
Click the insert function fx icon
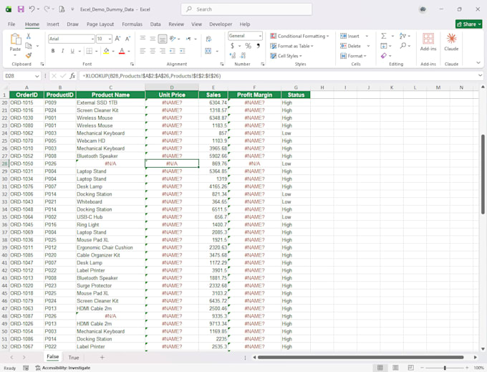[x=72, y=76]
